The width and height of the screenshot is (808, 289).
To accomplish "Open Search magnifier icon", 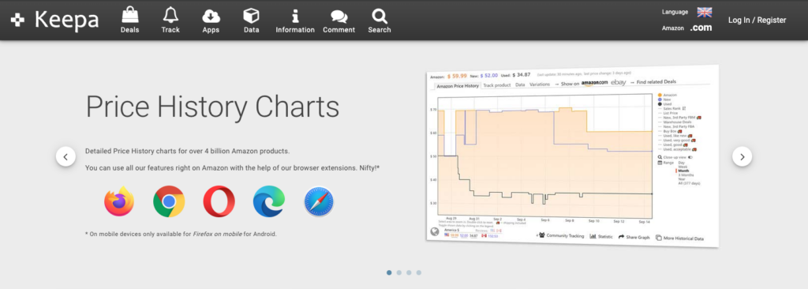I will 380,16.
